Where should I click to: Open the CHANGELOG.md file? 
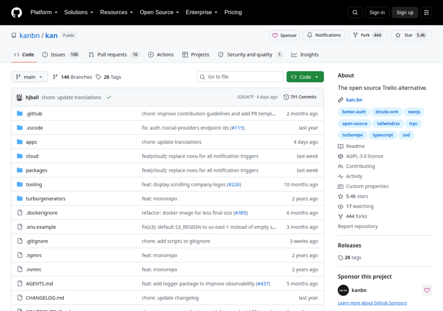pos(45,298)
